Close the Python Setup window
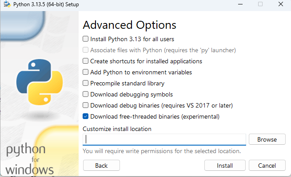The image size is (291, 177). click(x=281, y=4)
